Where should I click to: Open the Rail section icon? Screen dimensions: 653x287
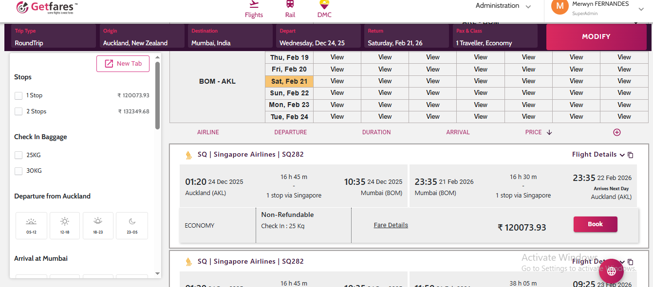pyautogui.click(x=290, y=5)
